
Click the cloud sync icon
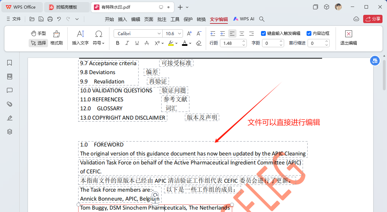[x=356, y=19]
